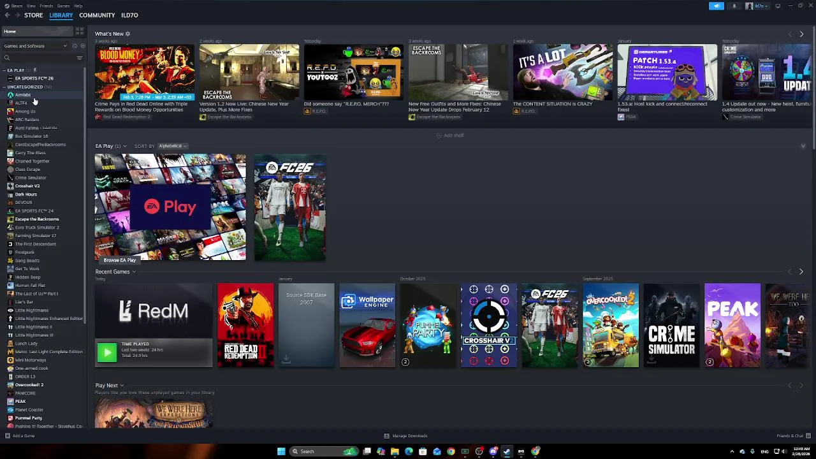Open Microsoft Edge from the taskbar
The height and width of the screenshot is (459, 816).
tap(409, 451)
